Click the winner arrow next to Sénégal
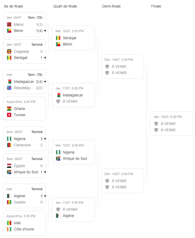The height and width of the screenshot is (238, 195). tap(45, 58)
